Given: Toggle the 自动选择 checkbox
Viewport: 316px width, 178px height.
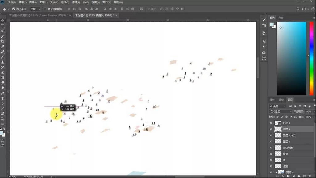Looking at the screenshot, I should tap(14, 9).
